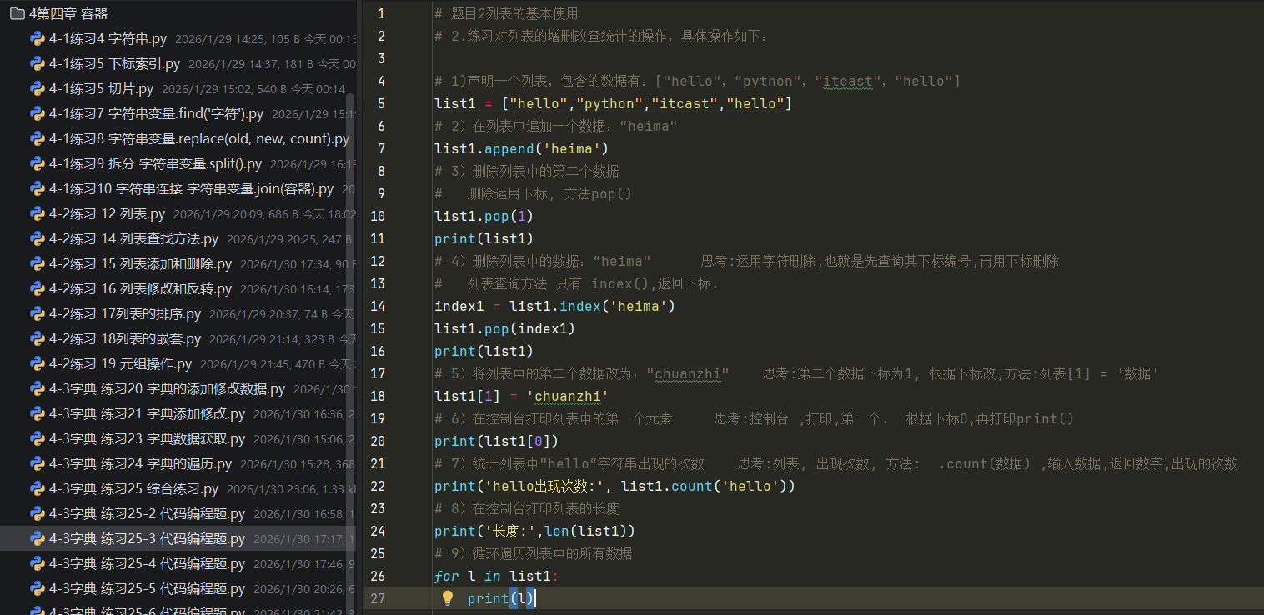Image resolution: width=1264 pixels, height=615 pixels.
Task: Open file 4-3字典 练习24 字典的遍历.py
Action: tap(140, 463)
